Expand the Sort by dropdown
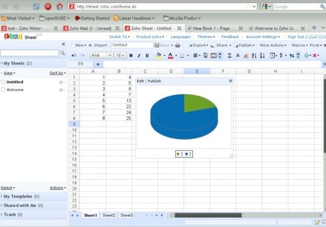This screenshot has height=227, width=326. [x=57, y=73]
